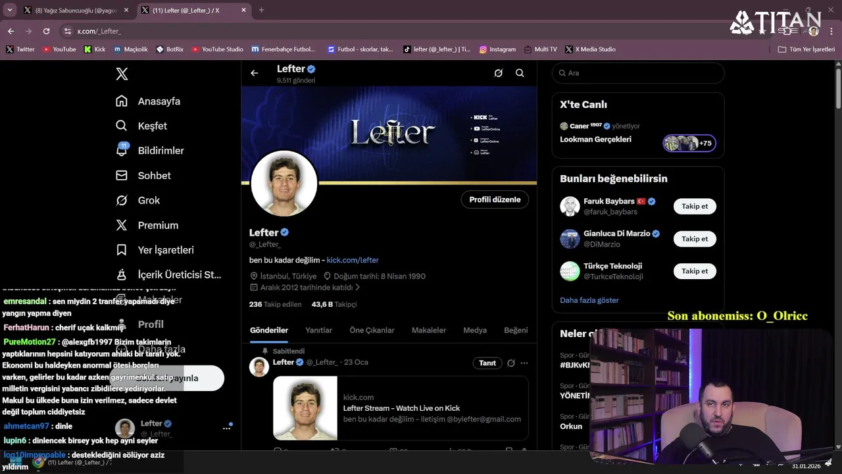Viewport: 842px width, 474px height.
Task: Select Yanıtlar profile tab
Action: tap(318, 330)
